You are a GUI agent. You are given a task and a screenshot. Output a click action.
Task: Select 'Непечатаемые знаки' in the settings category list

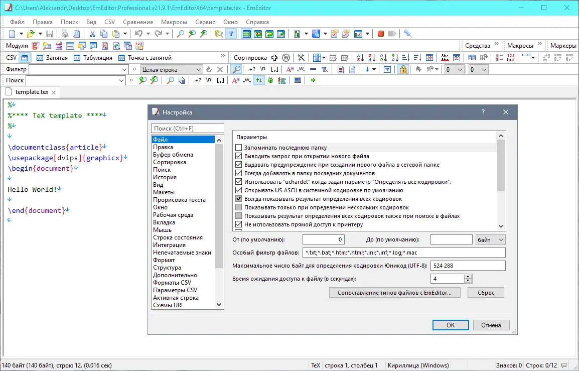click(182, 253)
